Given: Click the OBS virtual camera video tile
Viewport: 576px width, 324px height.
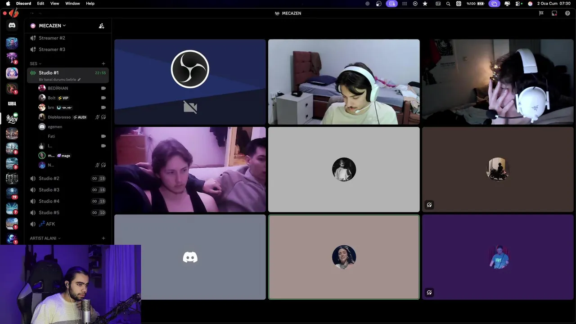Looking at the screenshot, I should pyautogui.click(x=190, y=81).
